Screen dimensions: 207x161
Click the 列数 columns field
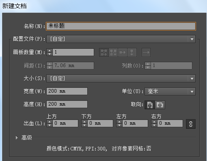coord(171,66)
